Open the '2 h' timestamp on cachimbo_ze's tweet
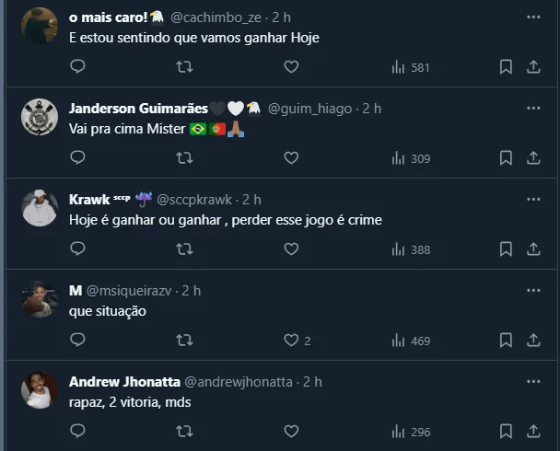The height and width of the screenshot is (451, 560). (x=283, y=17)
